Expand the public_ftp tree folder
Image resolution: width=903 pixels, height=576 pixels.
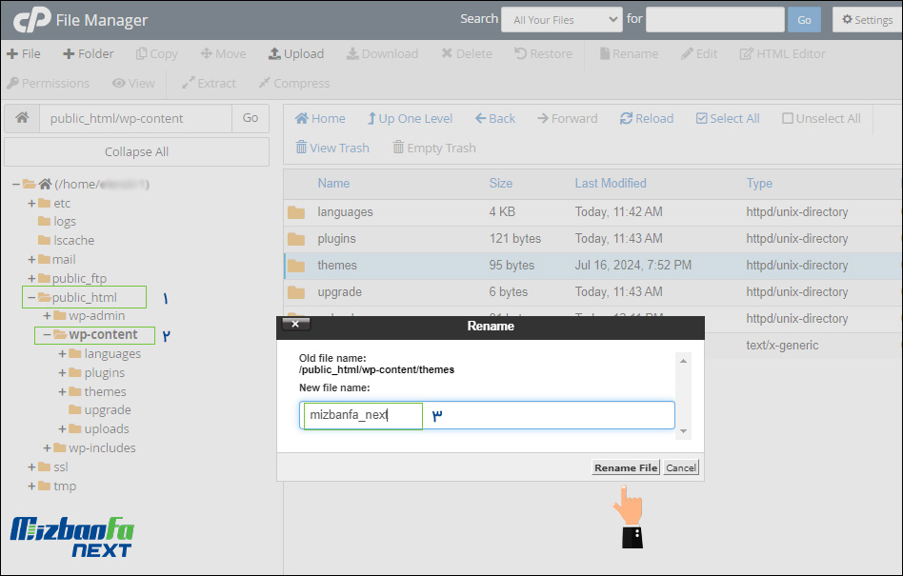click(31, 279)
